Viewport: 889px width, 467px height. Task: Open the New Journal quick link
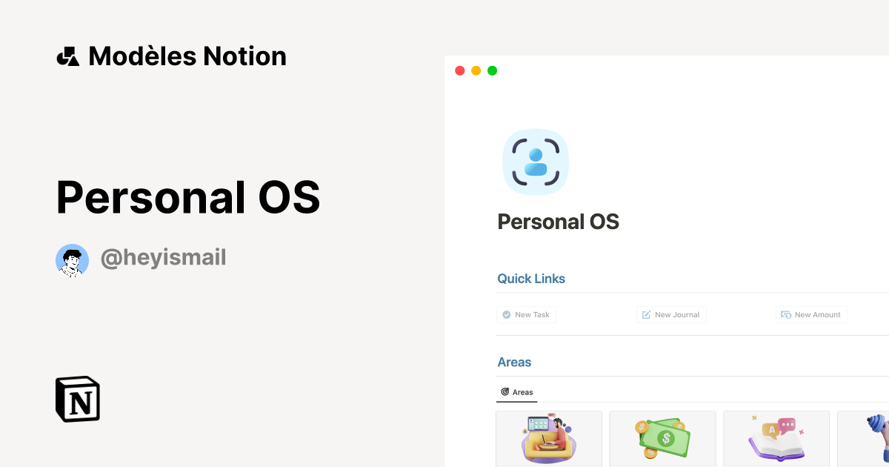click(x=671, y=314)
